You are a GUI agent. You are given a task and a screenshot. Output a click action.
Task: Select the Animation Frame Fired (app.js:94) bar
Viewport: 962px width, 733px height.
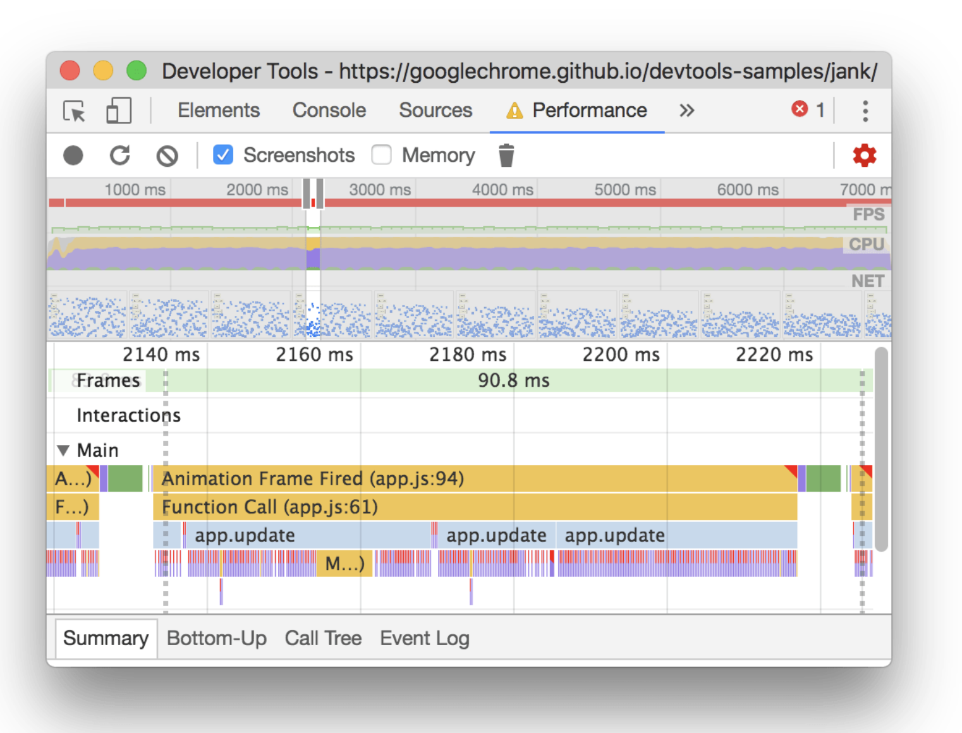point(475,479)
